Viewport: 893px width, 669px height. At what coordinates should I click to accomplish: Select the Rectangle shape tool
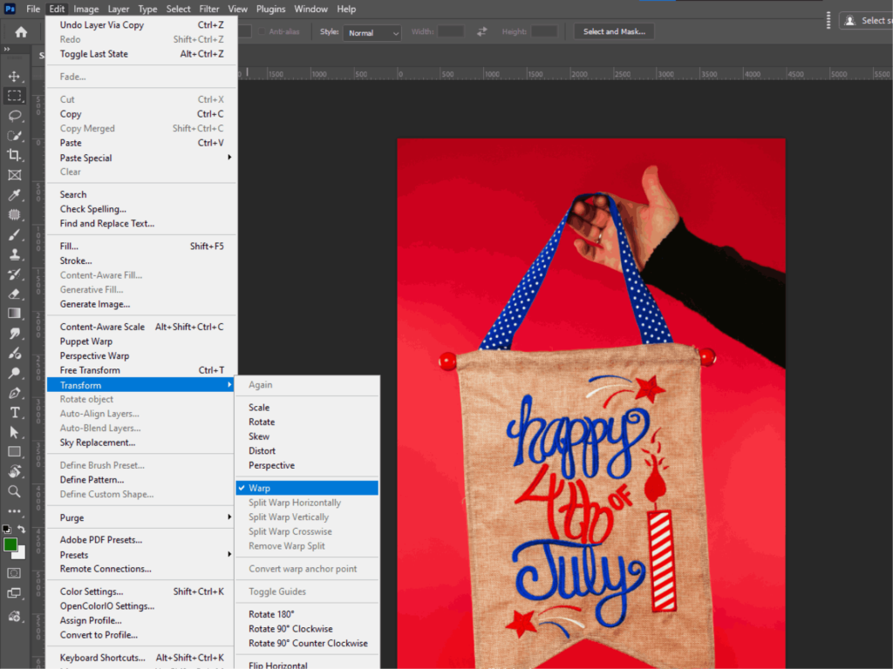point(14,452)
